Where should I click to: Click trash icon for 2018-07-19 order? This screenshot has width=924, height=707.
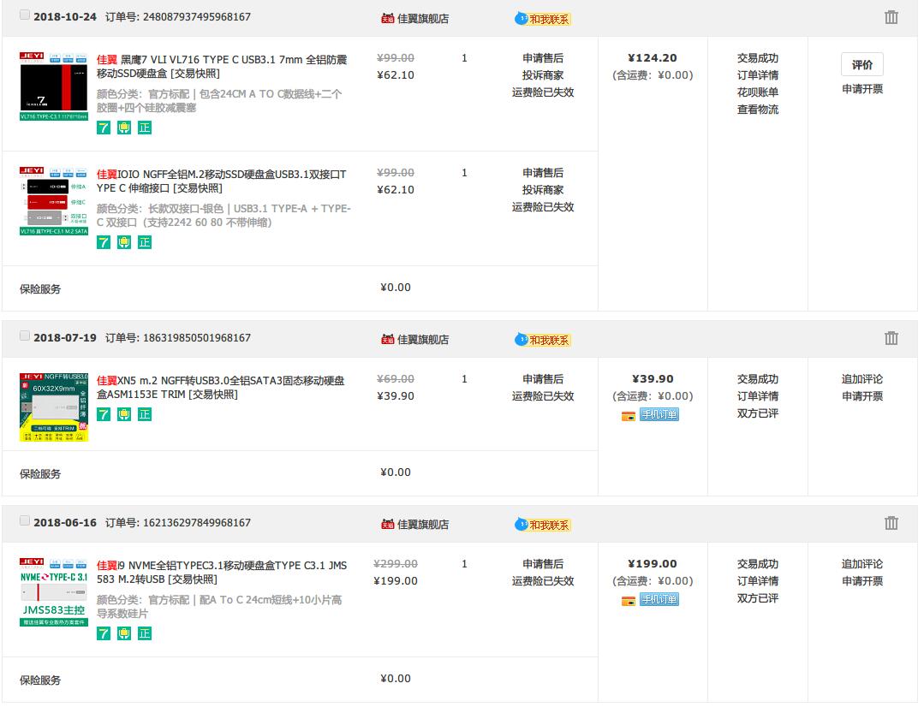891,338
